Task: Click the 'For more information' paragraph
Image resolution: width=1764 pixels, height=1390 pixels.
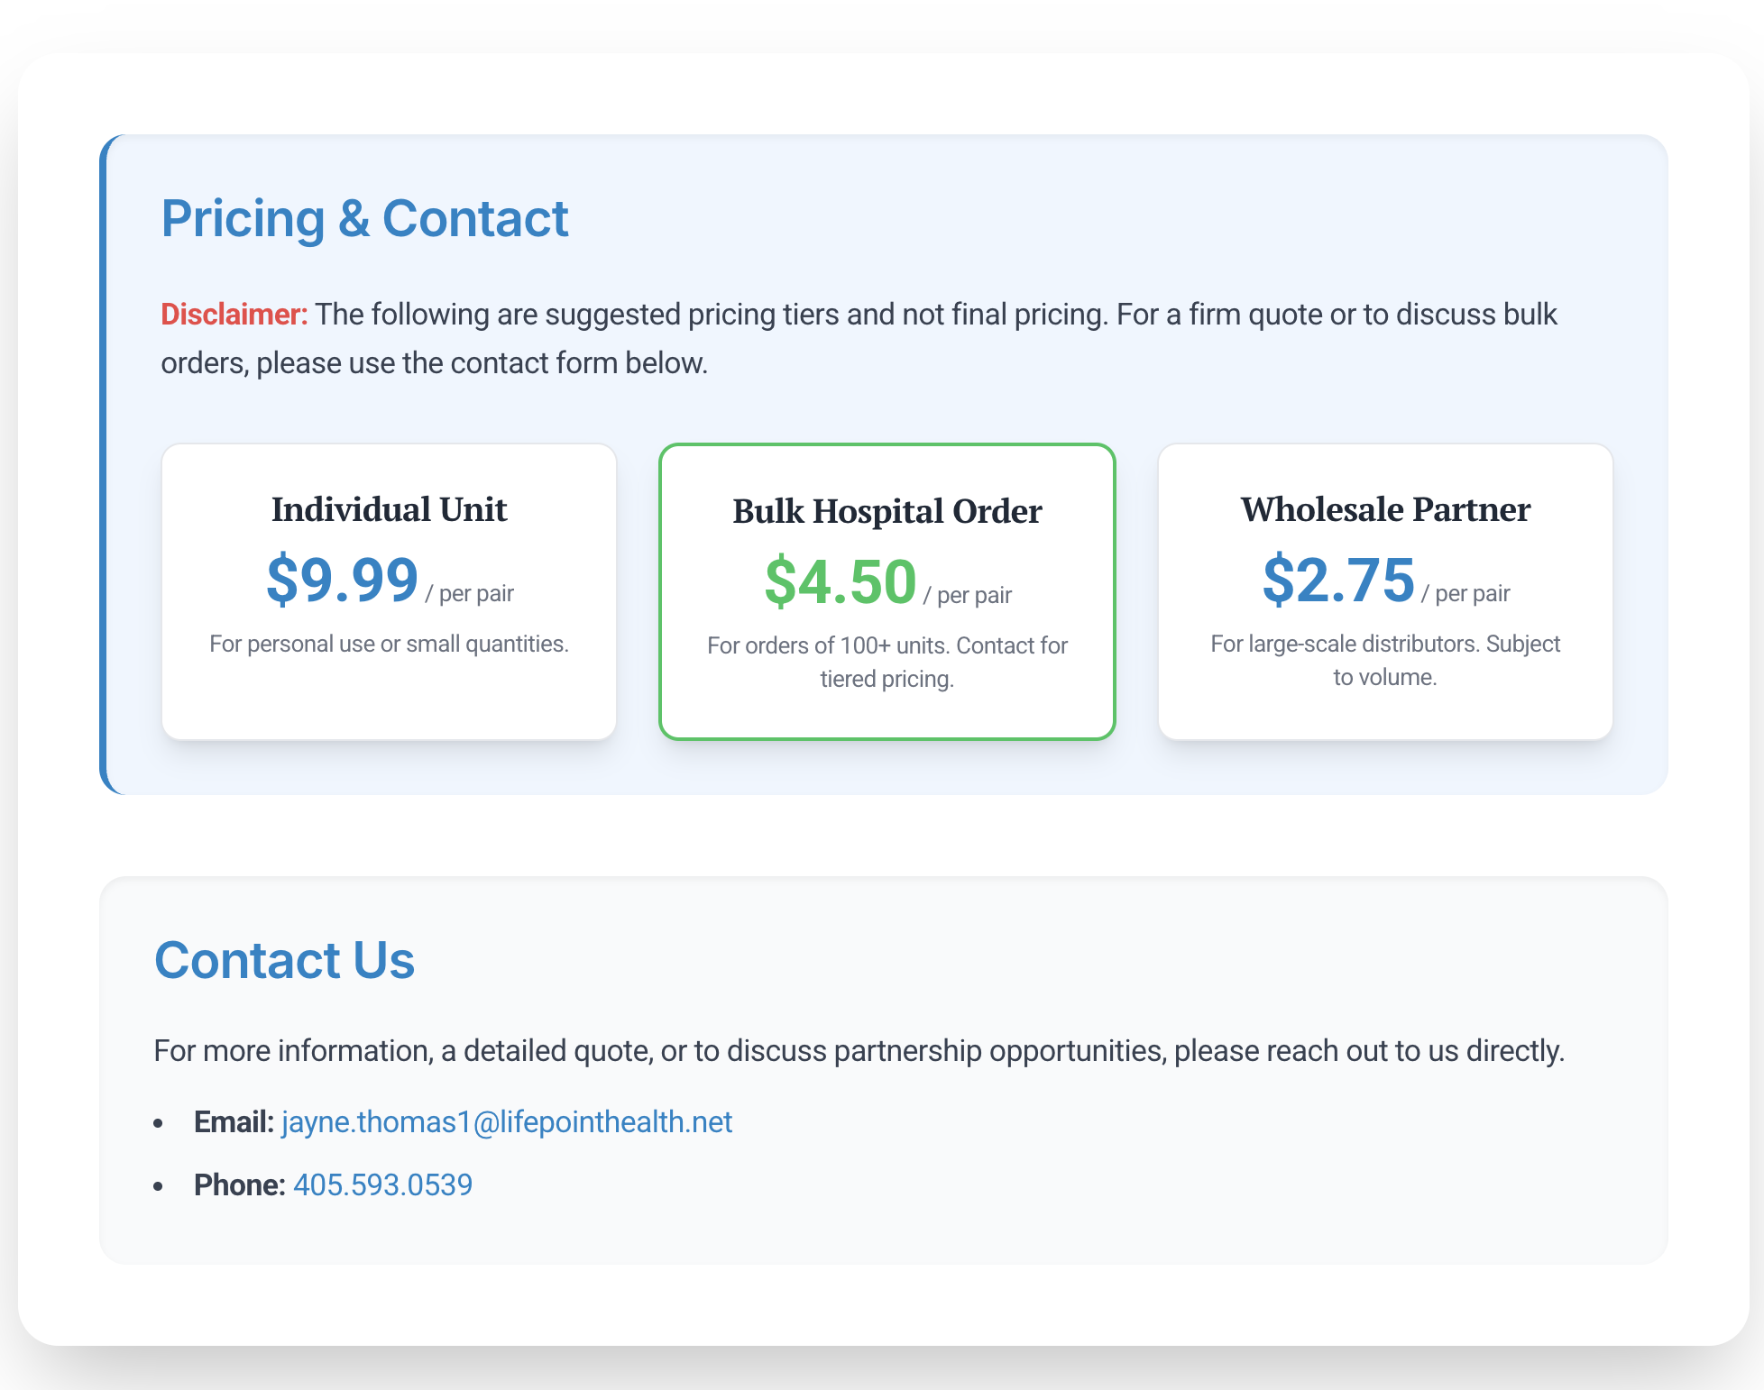Action: click(858, 1051)
